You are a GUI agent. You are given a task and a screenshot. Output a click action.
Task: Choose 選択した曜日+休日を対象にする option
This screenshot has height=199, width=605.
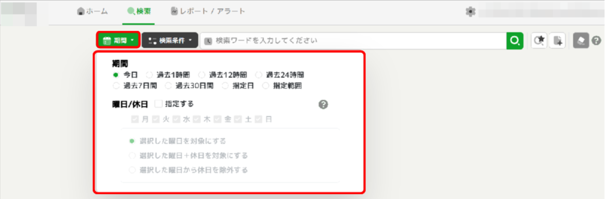click(x=132, y=155)
